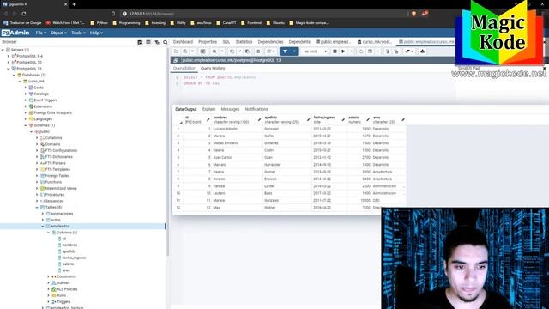
Task: Switch to the Messages results tab
Action: point(230,109)
